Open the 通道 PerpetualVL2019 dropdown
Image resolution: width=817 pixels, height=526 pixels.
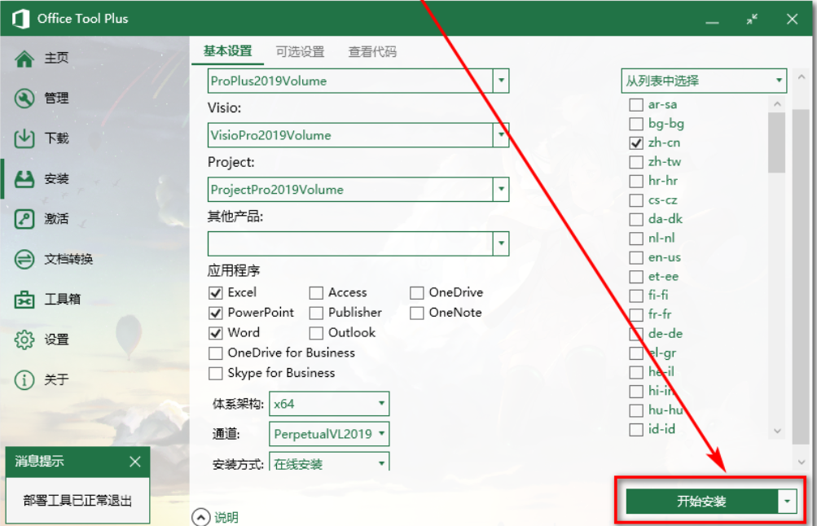[329, 434]
